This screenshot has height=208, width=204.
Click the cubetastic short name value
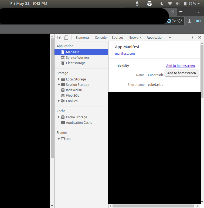(x=155, y=84)
